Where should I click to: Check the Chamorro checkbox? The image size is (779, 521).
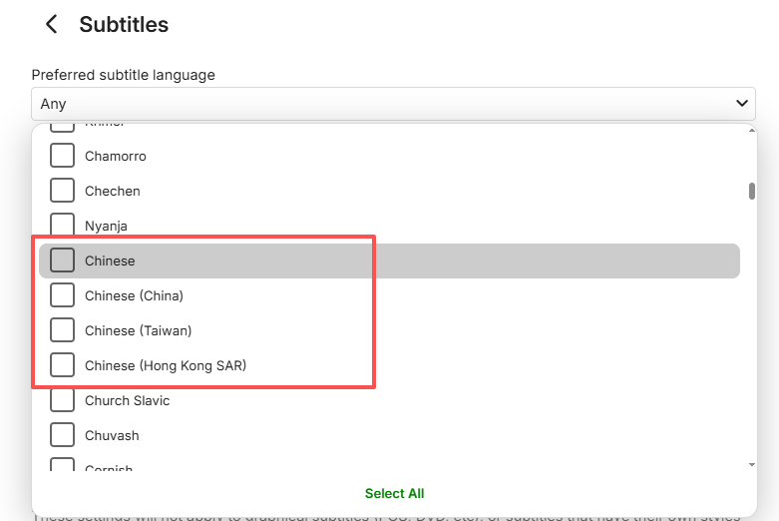(x=62, y=156)
